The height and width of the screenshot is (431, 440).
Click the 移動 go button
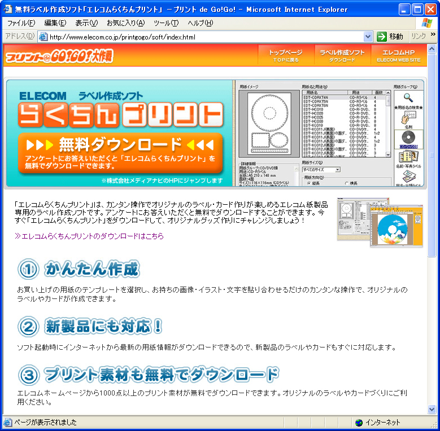(390, 37)
